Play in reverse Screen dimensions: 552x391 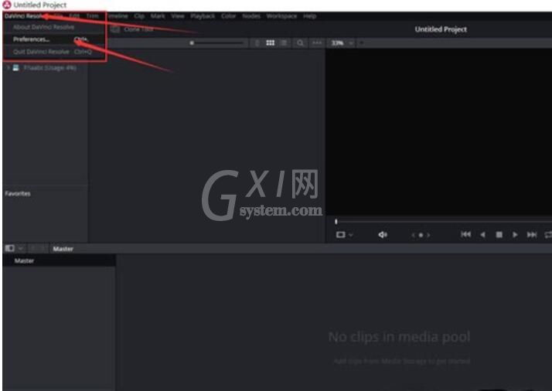point(482,234)
